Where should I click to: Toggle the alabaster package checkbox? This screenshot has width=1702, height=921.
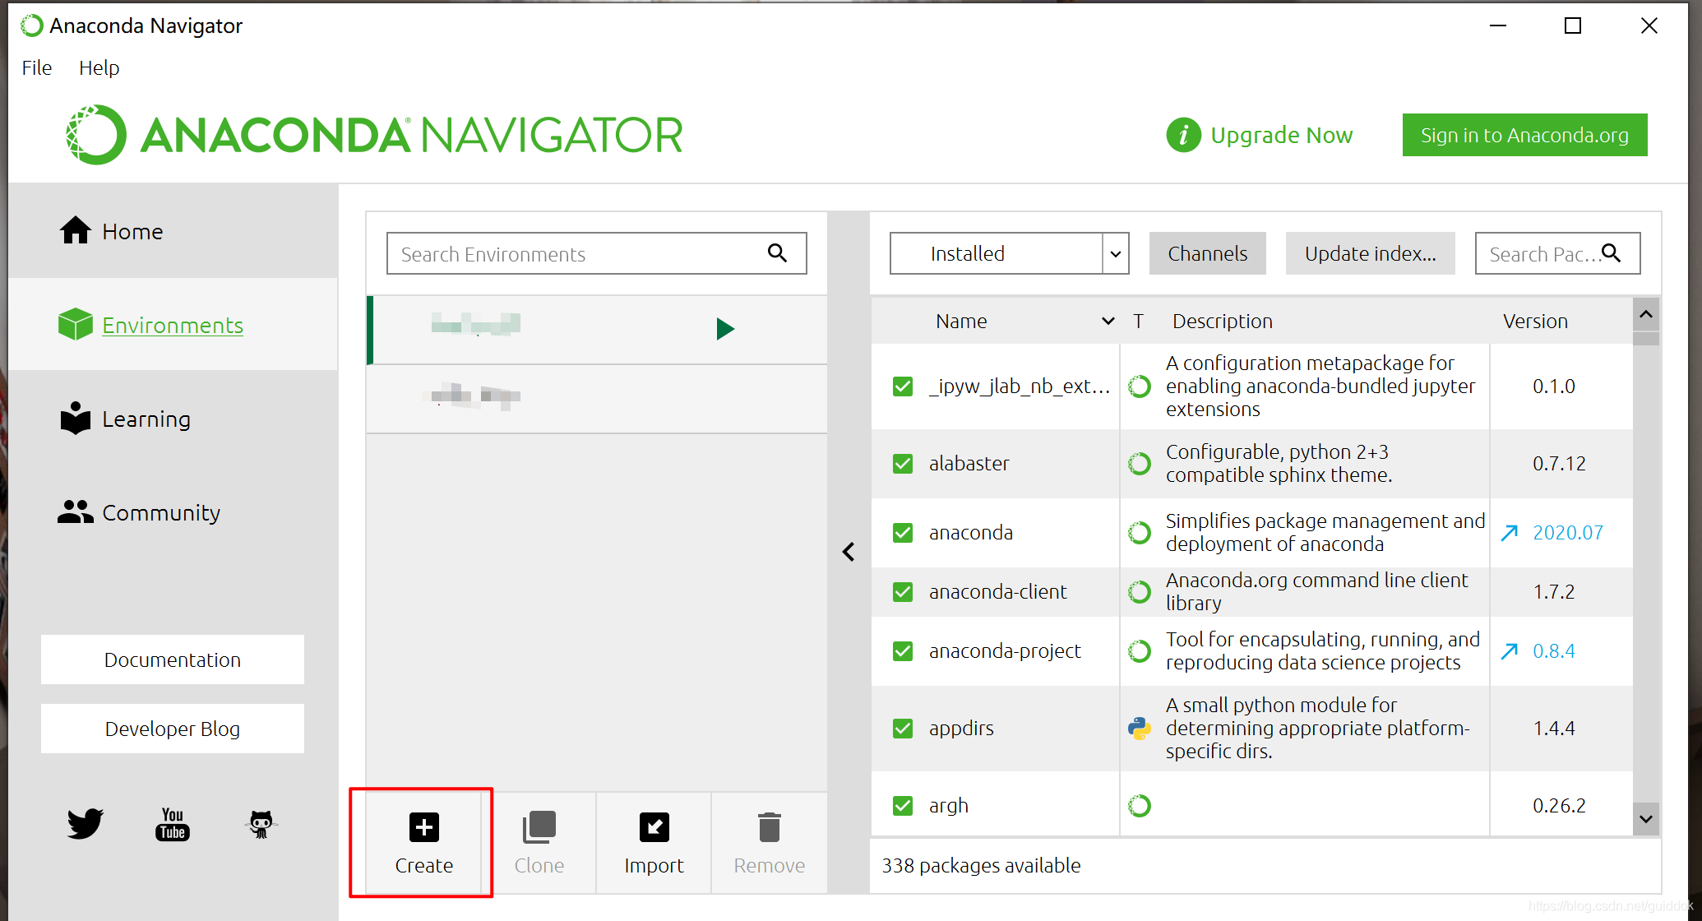[903, 463]
